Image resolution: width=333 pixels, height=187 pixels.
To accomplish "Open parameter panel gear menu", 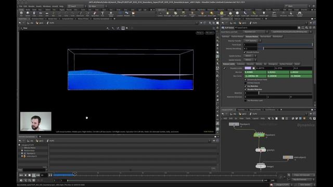I will point(299,28).
